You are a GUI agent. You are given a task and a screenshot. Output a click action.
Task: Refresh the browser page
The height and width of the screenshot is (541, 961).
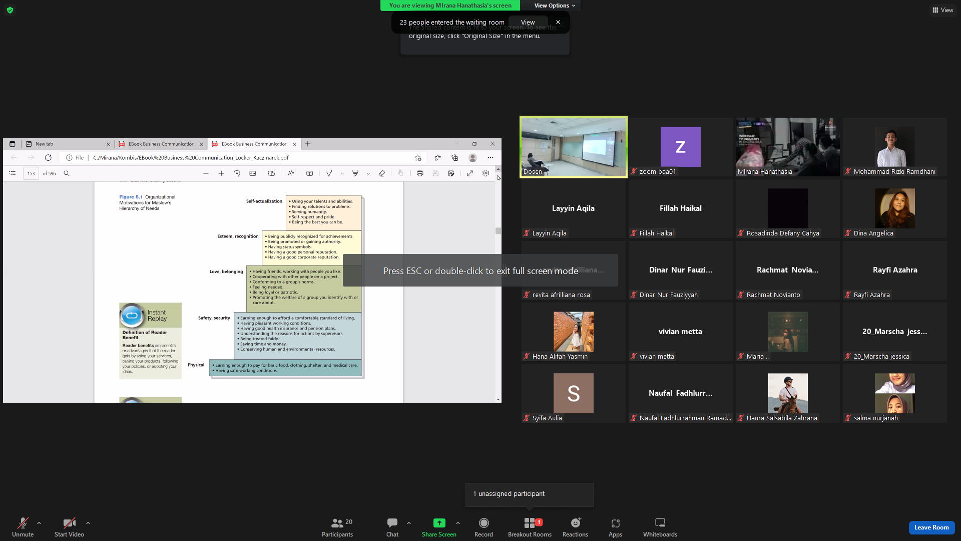[x=48, y=157]
